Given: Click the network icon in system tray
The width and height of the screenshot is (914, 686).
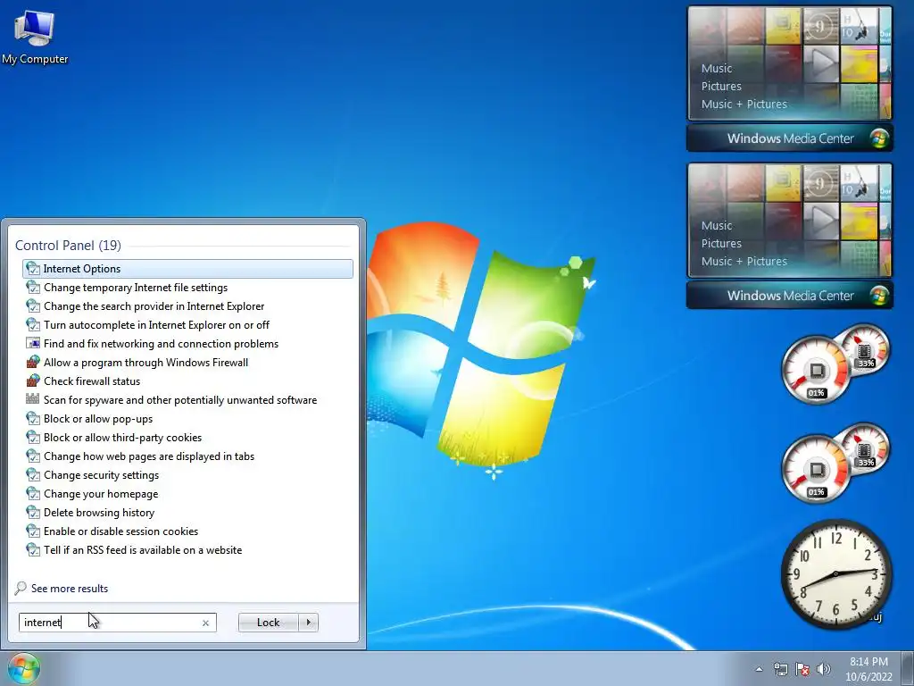Looking at the screenshot, I should click(780, 669).
